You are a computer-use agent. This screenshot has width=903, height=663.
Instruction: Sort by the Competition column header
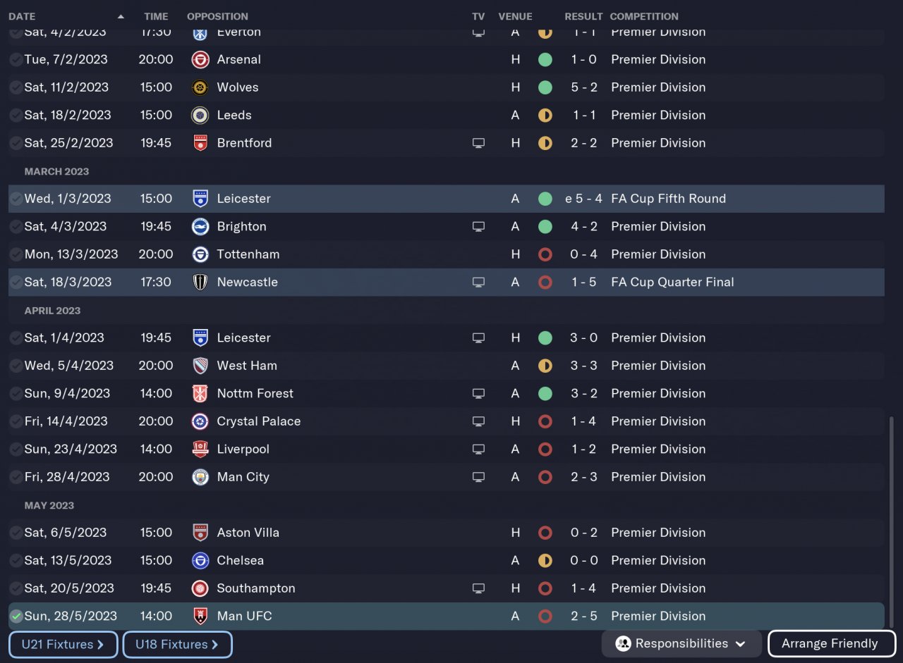tap(643, 16)
